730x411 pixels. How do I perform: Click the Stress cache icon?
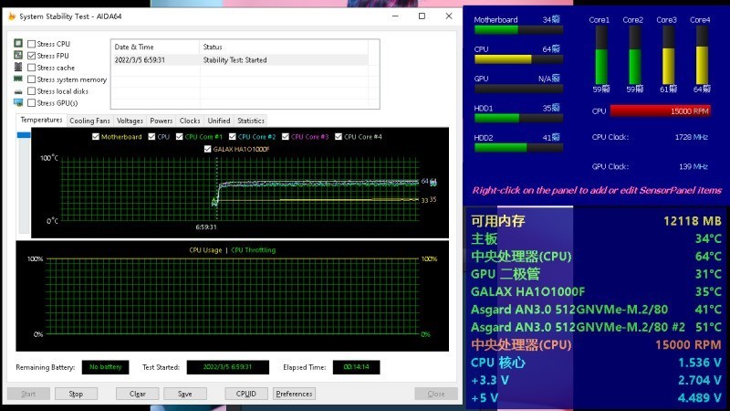(x=18, y=68)
